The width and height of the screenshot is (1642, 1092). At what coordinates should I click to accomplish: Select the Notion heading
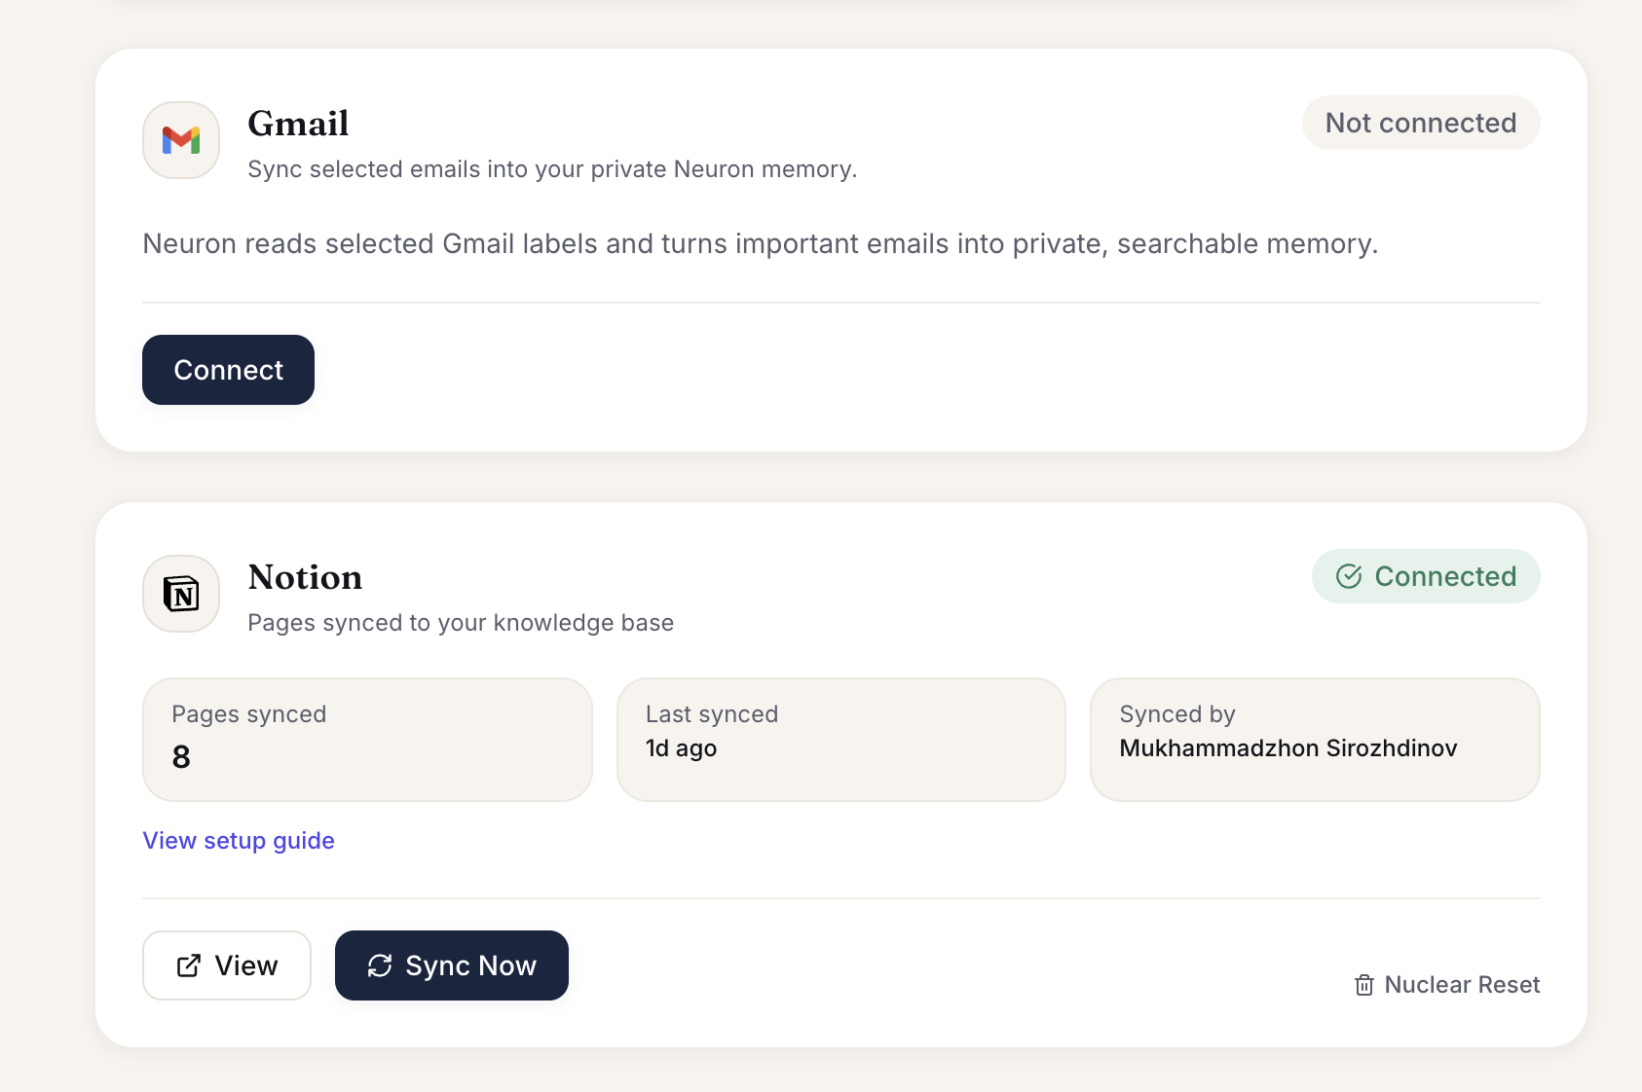coord(305,577)
